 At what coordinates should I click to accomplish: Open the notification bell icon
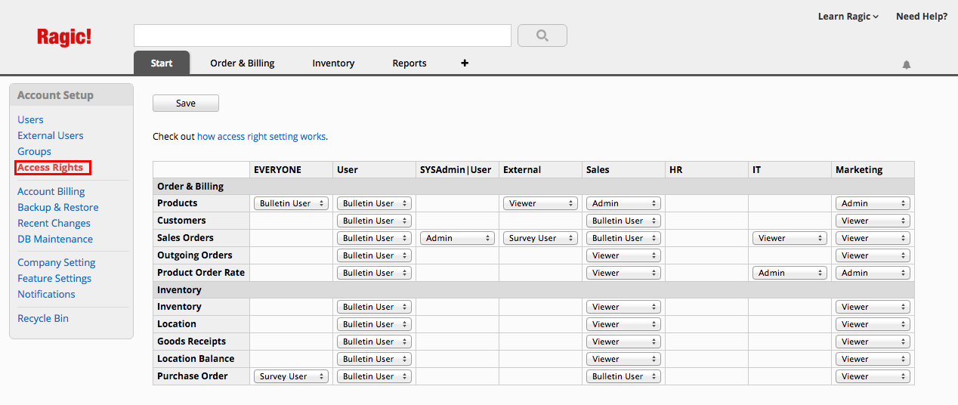click(x=906, y=65)
